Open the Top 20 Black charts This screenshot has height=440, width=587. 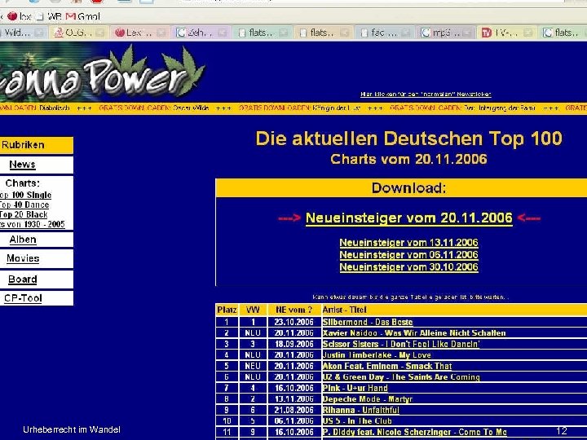(24, 214)
